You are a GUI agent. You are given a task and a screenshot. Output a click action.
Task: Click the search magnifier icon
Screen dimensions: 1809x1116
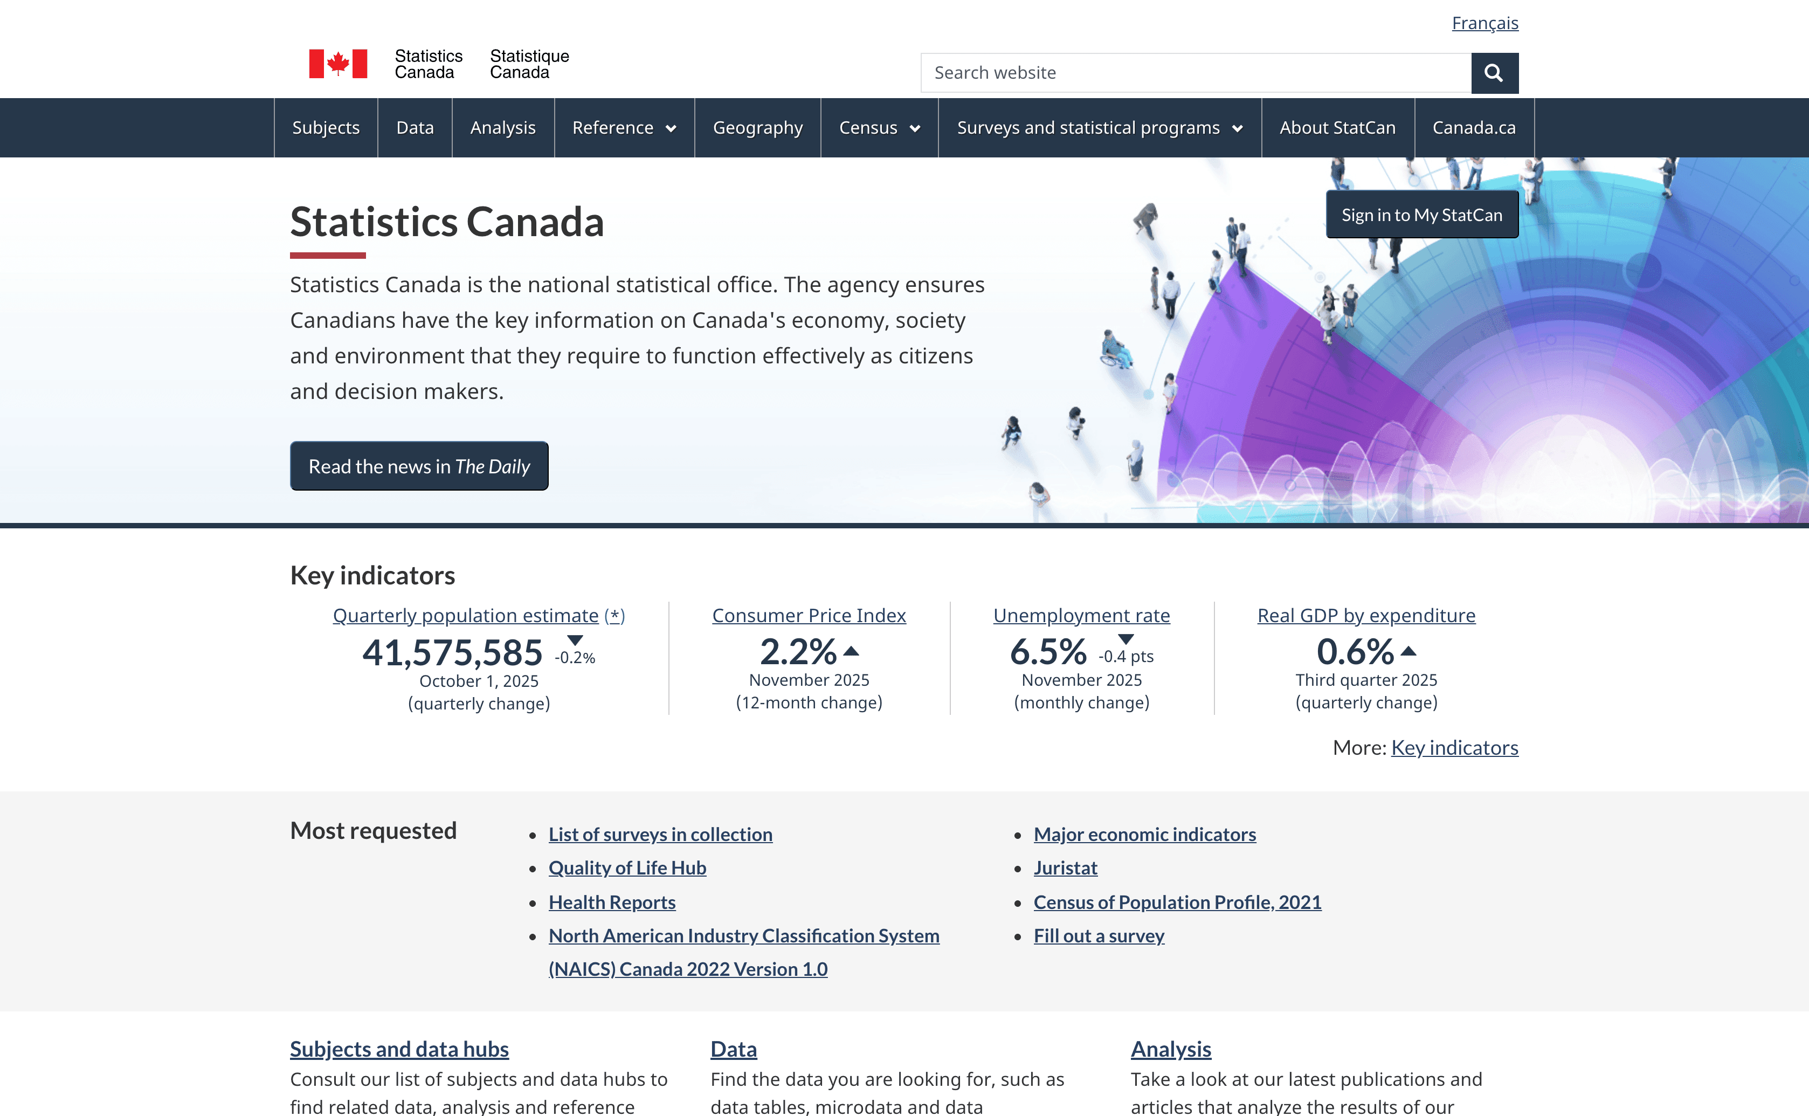point(1494,73)
